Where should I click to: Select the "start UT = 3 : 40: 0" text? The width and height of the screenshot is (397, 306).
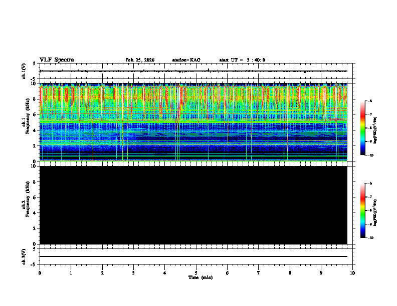point(242,60)
